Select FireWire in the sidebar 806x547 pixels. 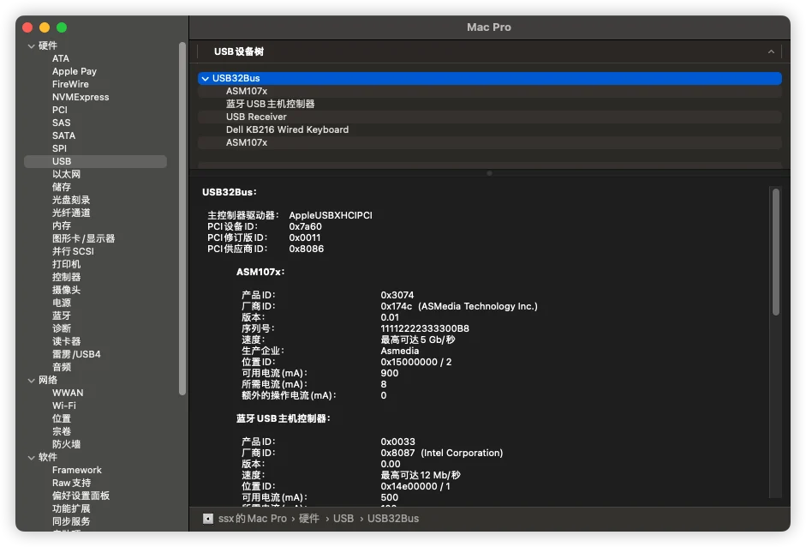pos(70,84)
